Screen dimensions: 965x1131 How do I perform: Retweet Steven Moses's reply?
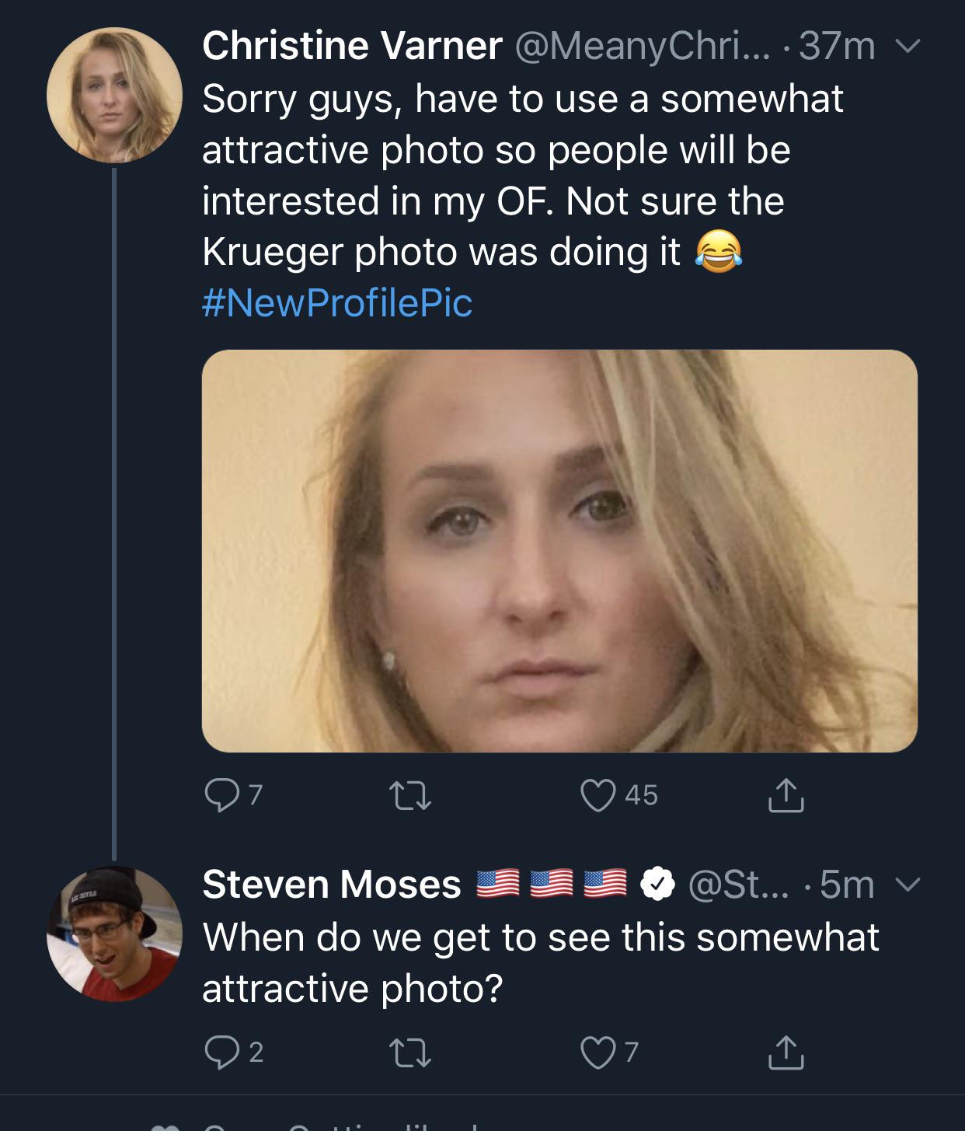(x=409, y=1052)
